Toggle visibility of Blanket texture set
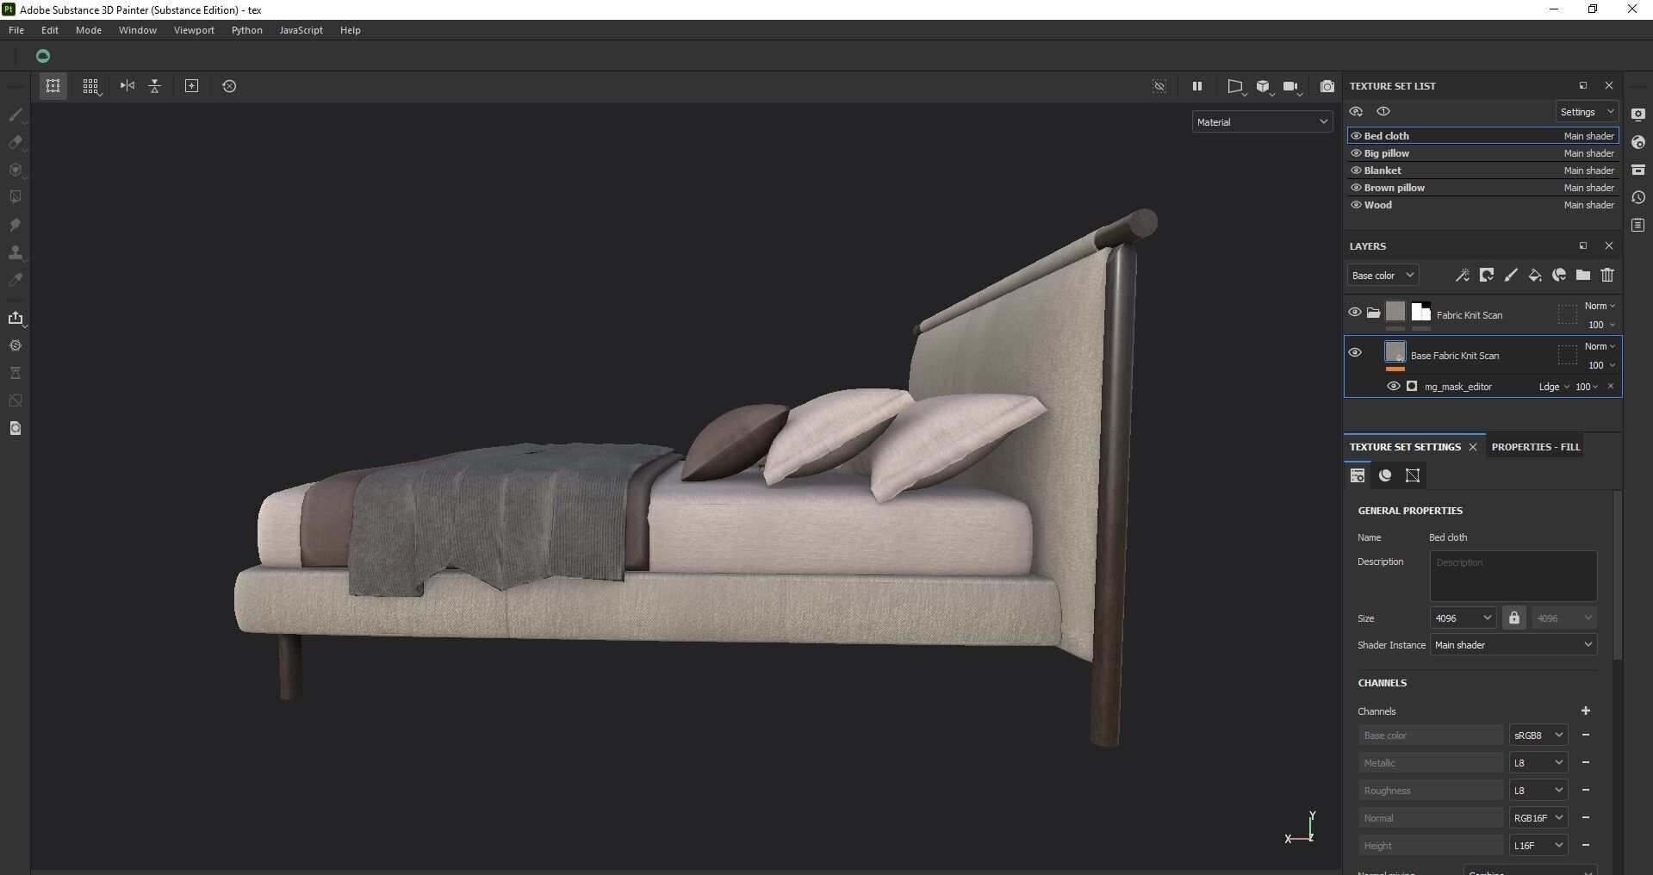Screen dimensions: 1653x875 [x=1356, y=171]
